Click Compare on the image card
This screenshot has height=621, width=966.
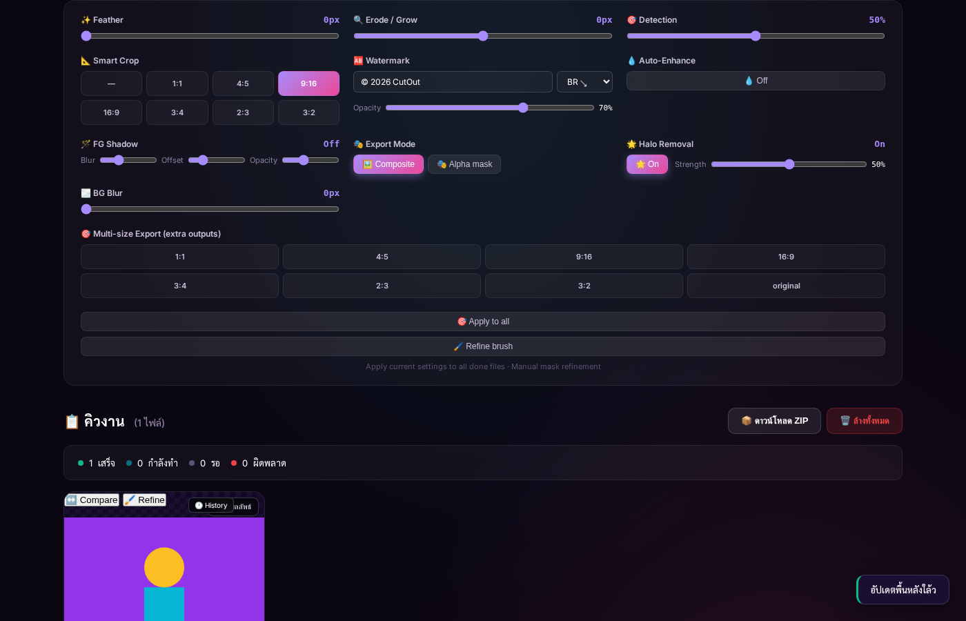tap(92, 500)
